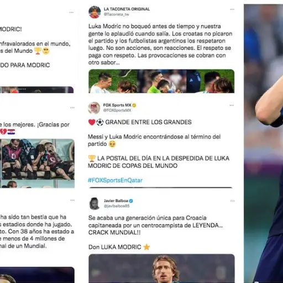Click FOX Sports MX verified badge
Screen dimensions: 283x283
pos(134,106)
